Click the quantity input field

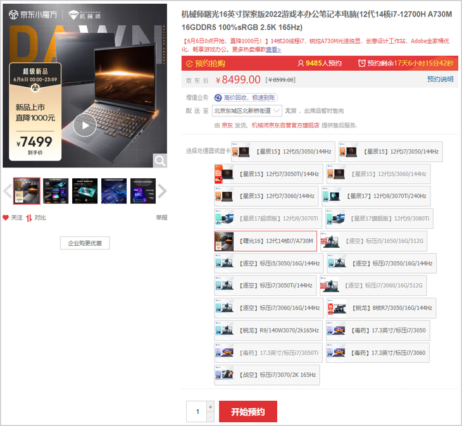197,411
